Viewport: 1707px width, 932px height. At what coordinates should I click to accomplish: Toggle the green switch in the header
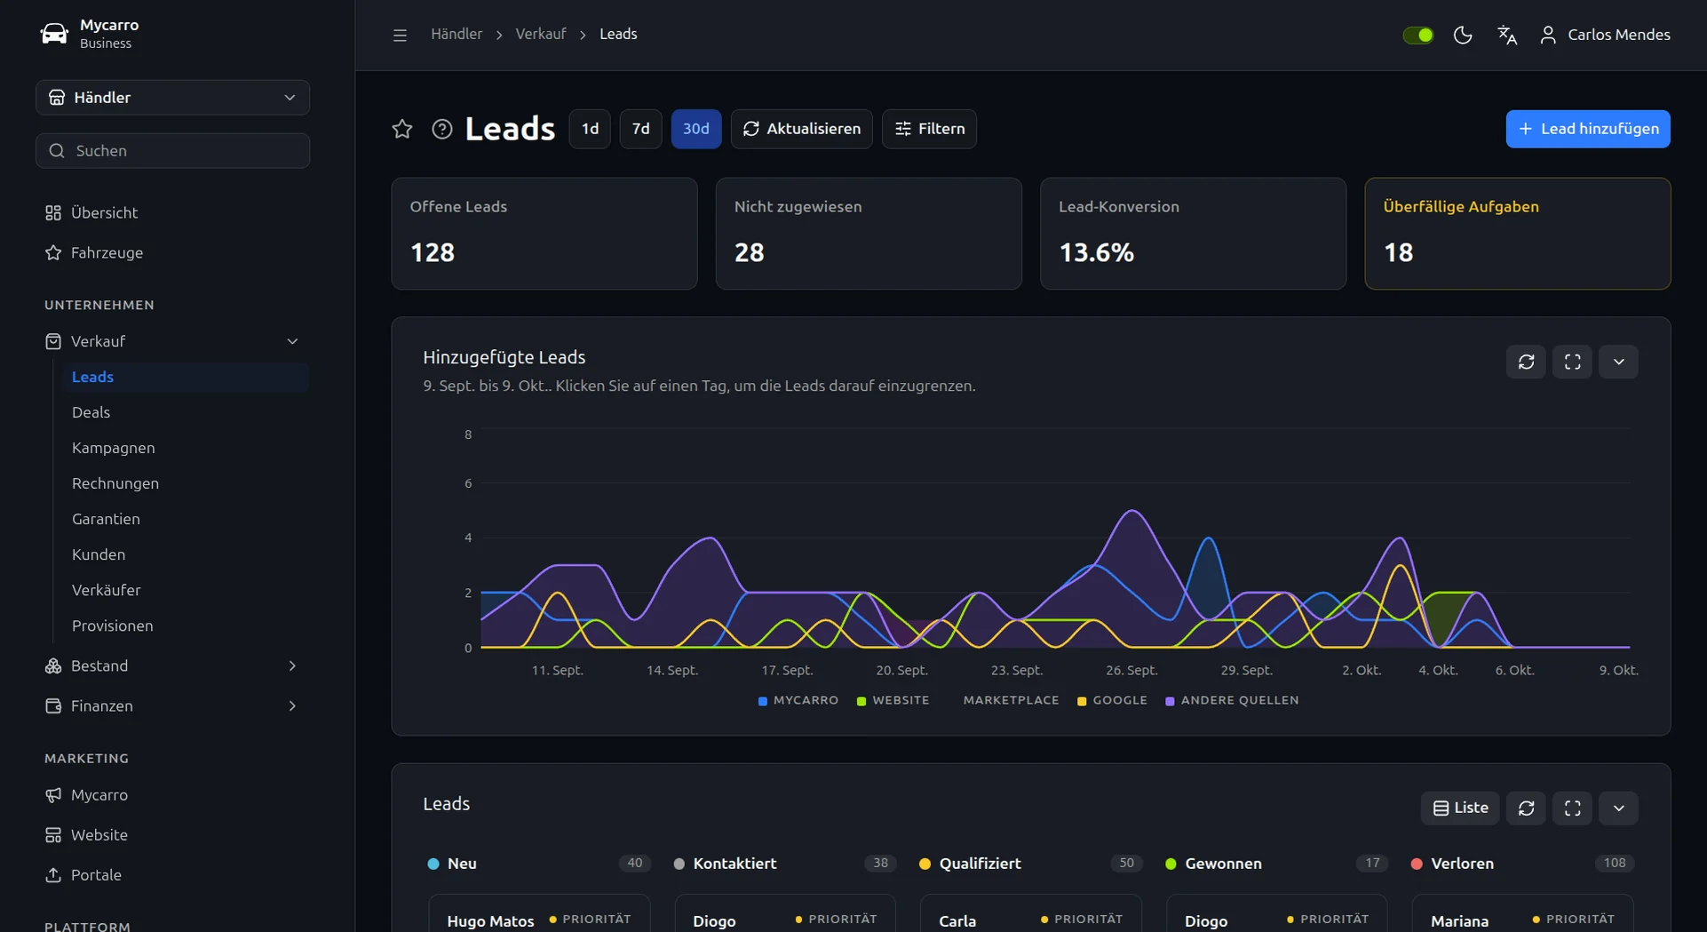(x=1417, y=35)
